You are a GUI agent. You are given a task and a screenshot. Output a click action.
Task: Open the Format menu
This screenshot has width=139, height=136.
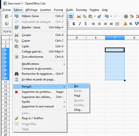point(58,10)
